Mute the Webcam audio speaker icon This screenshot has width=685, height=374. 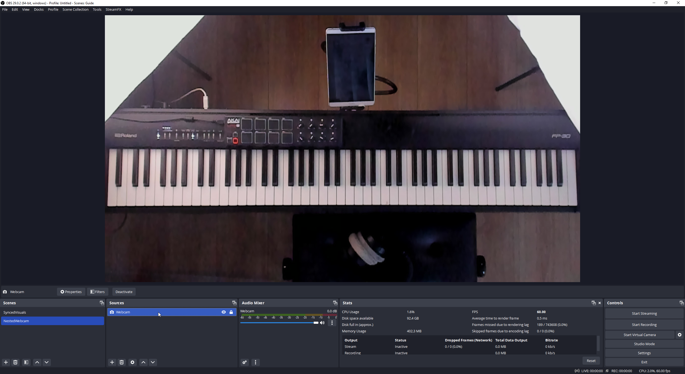pos(322,323)
